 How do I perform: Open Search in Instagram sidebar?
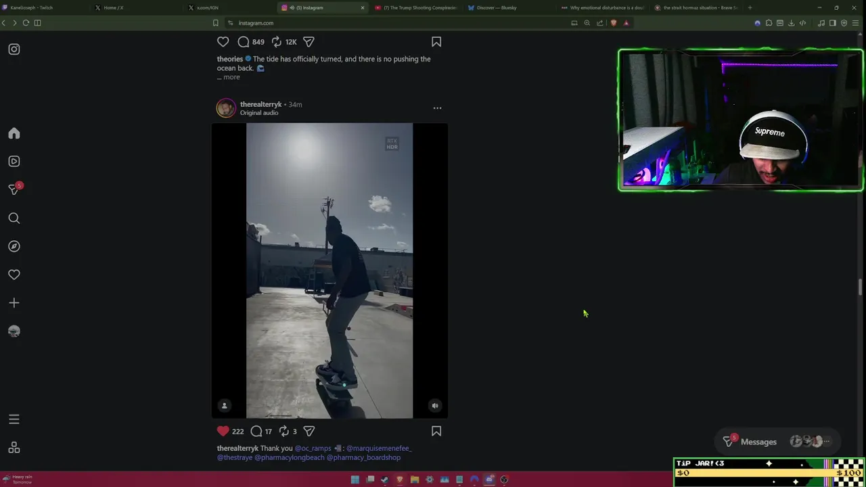pyautogui.click(x=14, y=218)
